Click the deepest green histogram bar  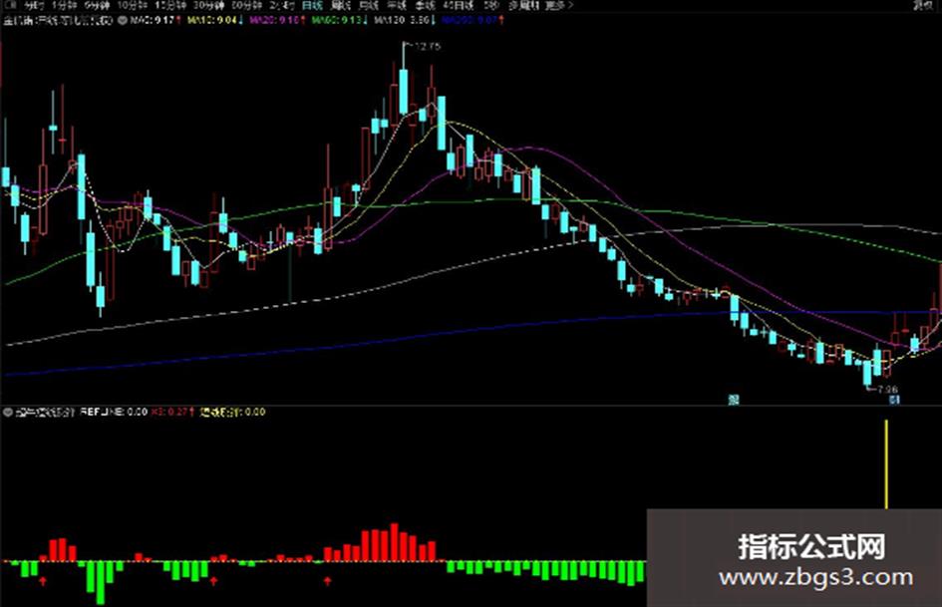tap(101, 583)
